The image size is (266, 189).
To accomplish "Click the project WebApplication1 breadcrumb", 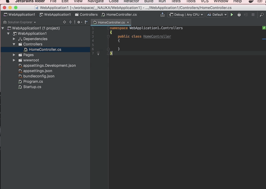I will [x=55, y=15].
